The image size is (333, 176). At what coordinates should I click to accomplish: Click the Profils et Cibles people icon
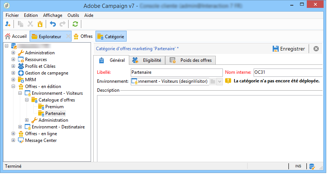21,66
